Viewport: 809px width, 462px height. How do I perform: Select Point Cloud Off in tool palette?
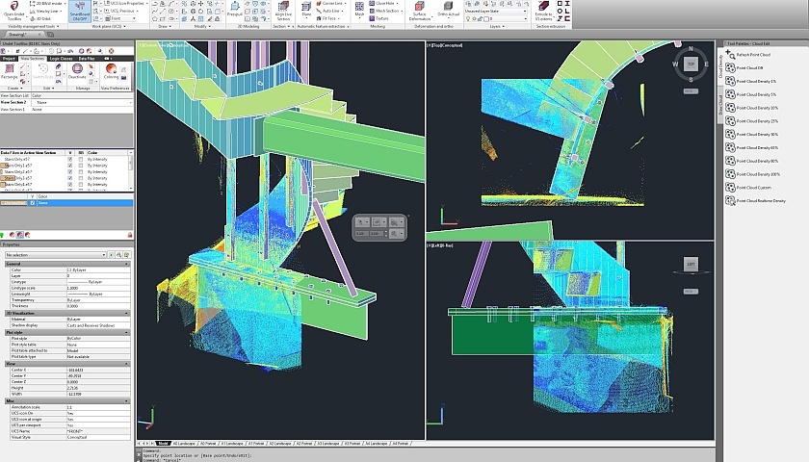point(749,67)
